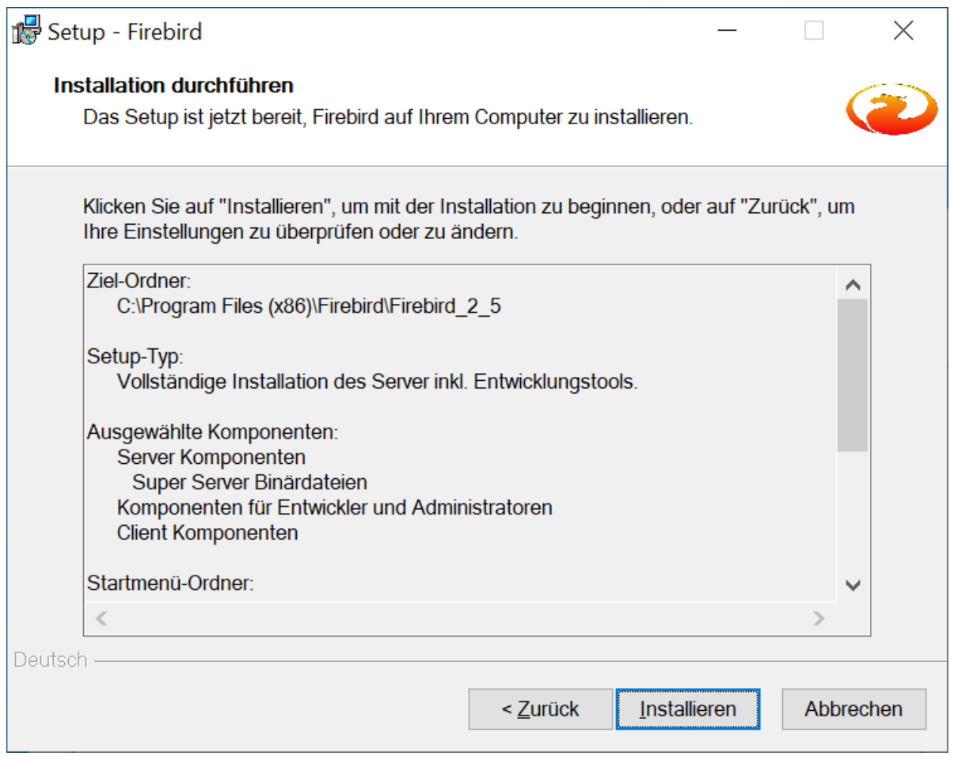The height and width of the screenshot is (760, 954).
Task: Click the Firebird phoenix logo
Action: tap(891, 110)
